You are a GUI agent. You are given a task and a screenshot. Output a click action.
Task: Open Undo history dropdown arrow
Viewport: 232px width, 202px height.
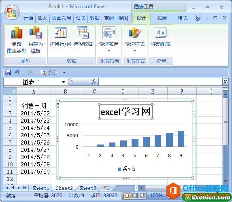click(23, 72)
